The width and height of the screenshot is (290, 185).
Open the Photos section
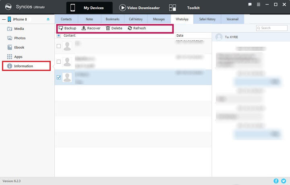(x=19, y=38)
